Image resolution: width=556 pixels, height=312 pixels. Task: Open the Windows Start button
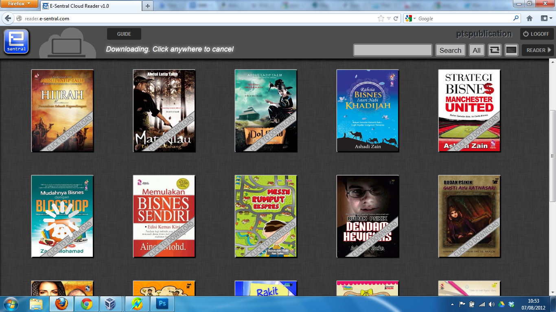[x=11, y=304]
